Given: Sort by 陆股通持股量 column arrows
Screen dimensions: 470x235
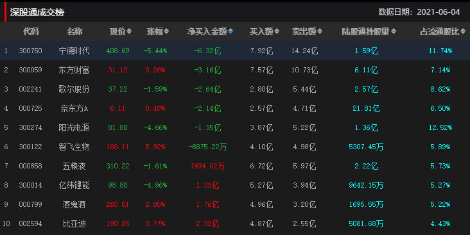Looking at the screenshot, I should (394, 31).
